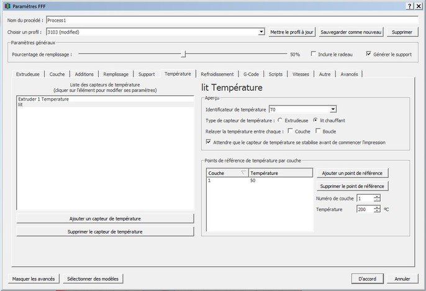Tick the Couche relay temperature checkbox

(291, 131)
